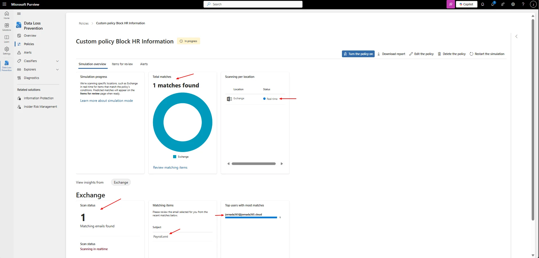Click Turn the policy on button
539x258 pixels.
pos(358,54)
